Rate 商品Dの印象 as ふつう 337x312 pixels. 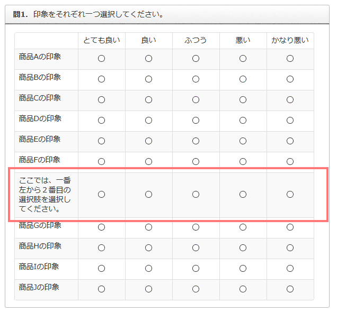pyautogui.click(x=196, y=120)
